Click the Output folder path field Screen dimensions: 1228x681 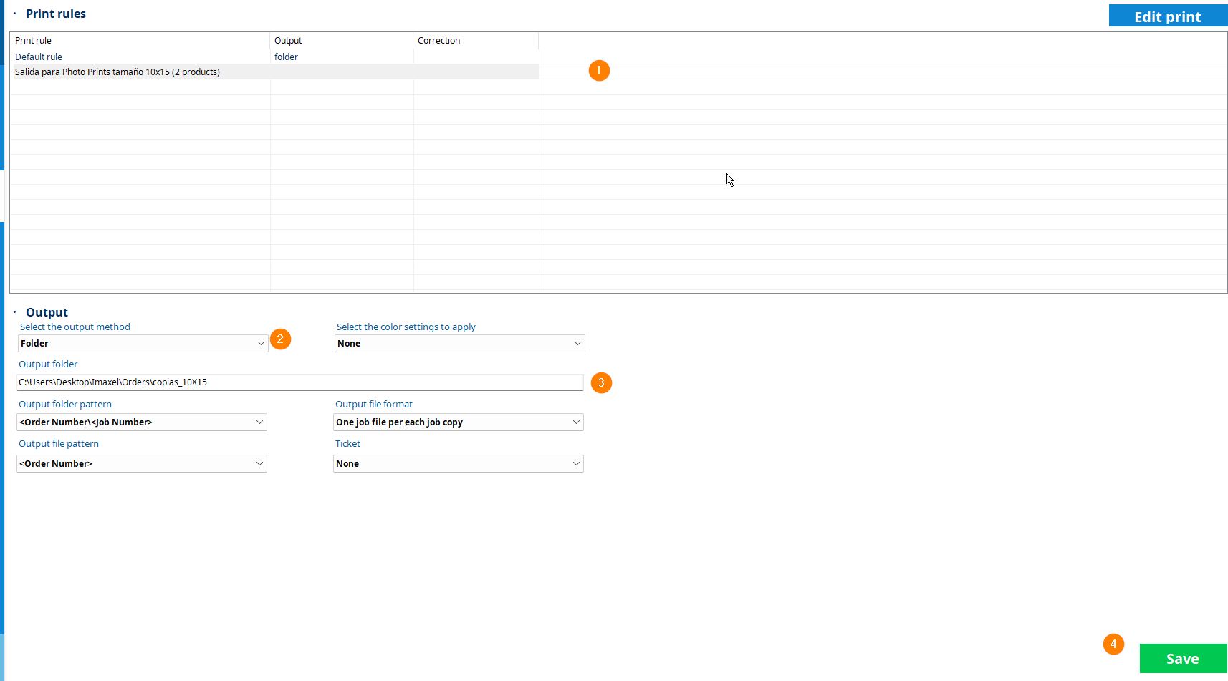point(300,382)
